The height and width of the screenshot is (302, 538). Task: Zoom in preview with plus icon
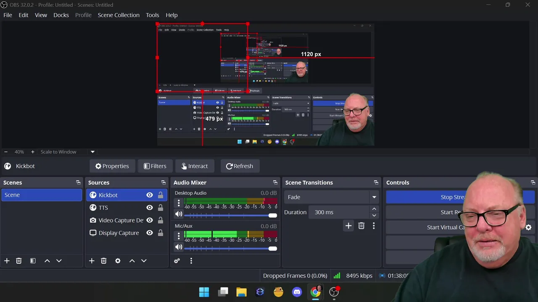[x=33, y=152]
